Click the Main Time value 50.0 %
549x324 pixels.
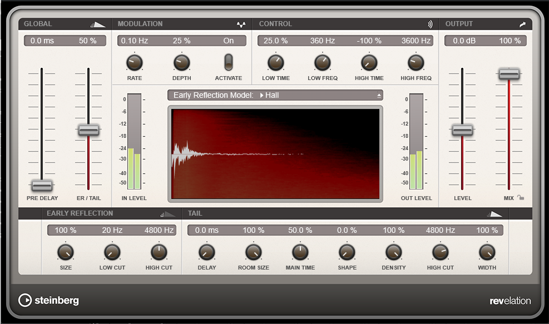coord(300,230)
